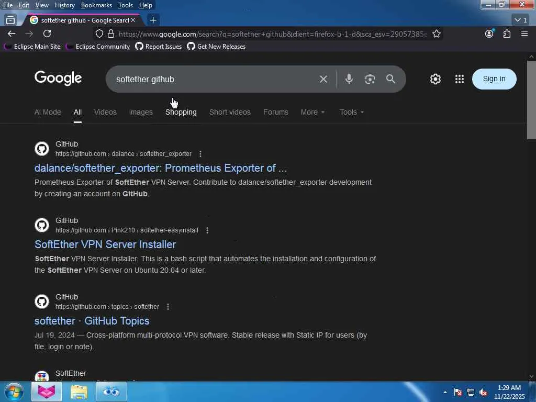Go back to the previous page

click(x=12, y=33)
